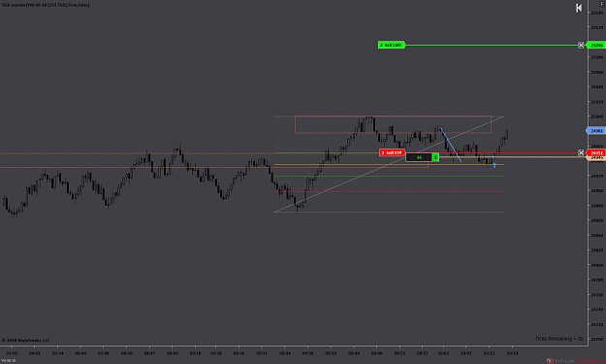Click the position PnL box showing 36
This screenshot has width=606, height=364.
(x=419, y=157)
